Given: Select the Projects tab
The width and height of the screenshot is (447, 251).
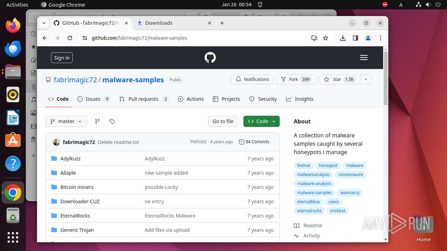Looking at the screenshot, I should (226, 99).
